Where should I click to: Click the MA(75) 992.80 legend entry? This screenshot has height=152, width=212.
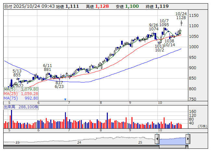21,98
